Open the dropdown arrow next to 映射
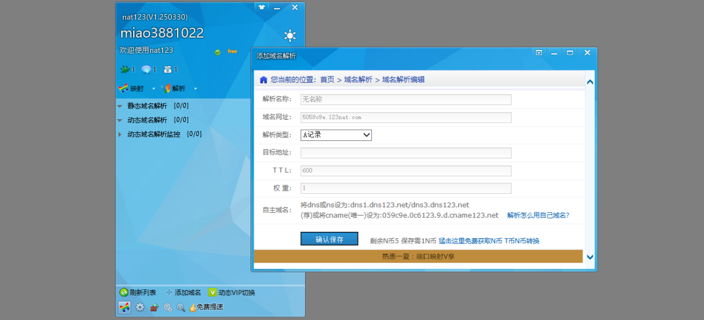This screenshot has width=704, height=320. click(x=154, y=89)
